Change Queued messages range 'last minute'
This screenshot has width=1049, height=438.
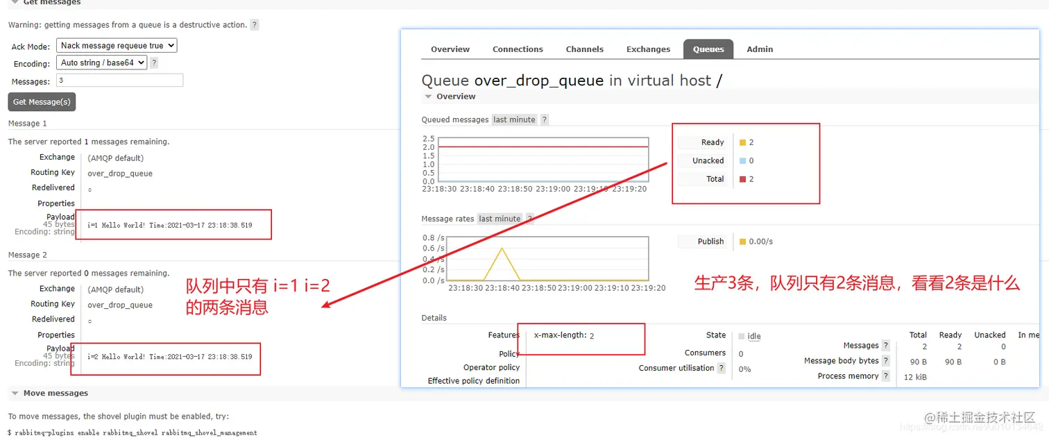[x=514, y=119]
